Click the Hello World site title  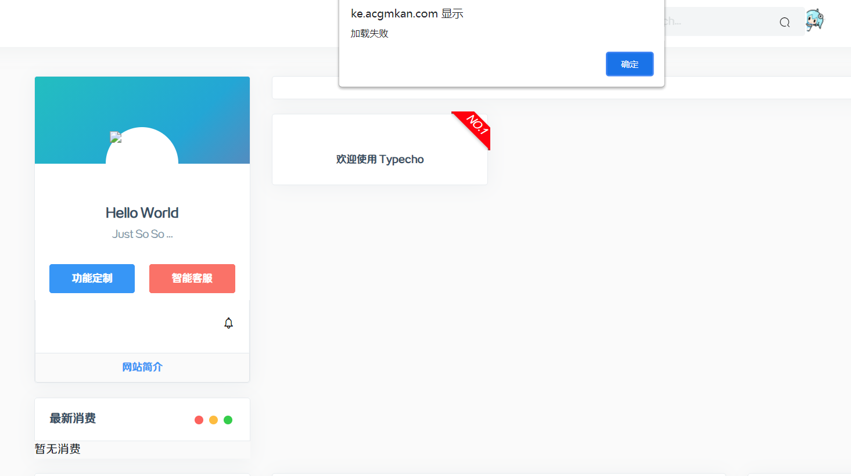coord(142,212)
